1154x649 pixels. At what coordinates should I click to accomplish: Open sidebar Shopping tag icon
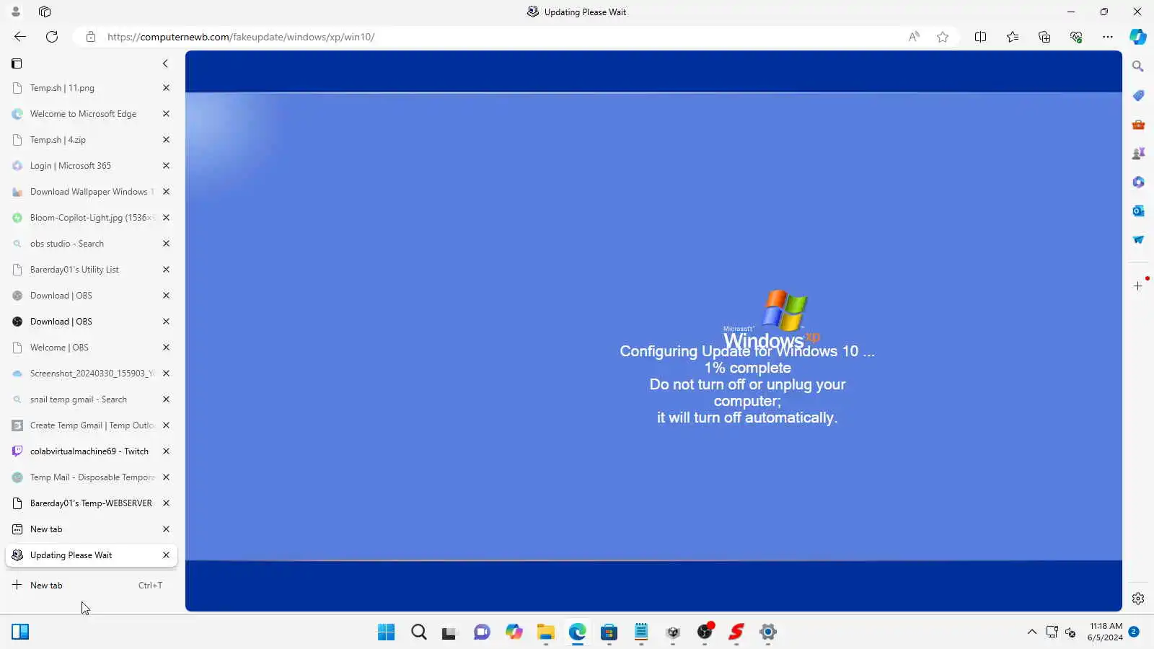tap(1138, 95)
